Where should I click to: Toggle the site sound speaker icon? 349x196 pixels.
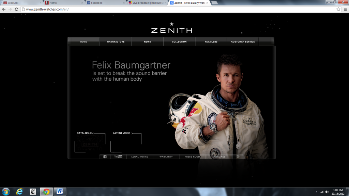(x=238, y=157)
